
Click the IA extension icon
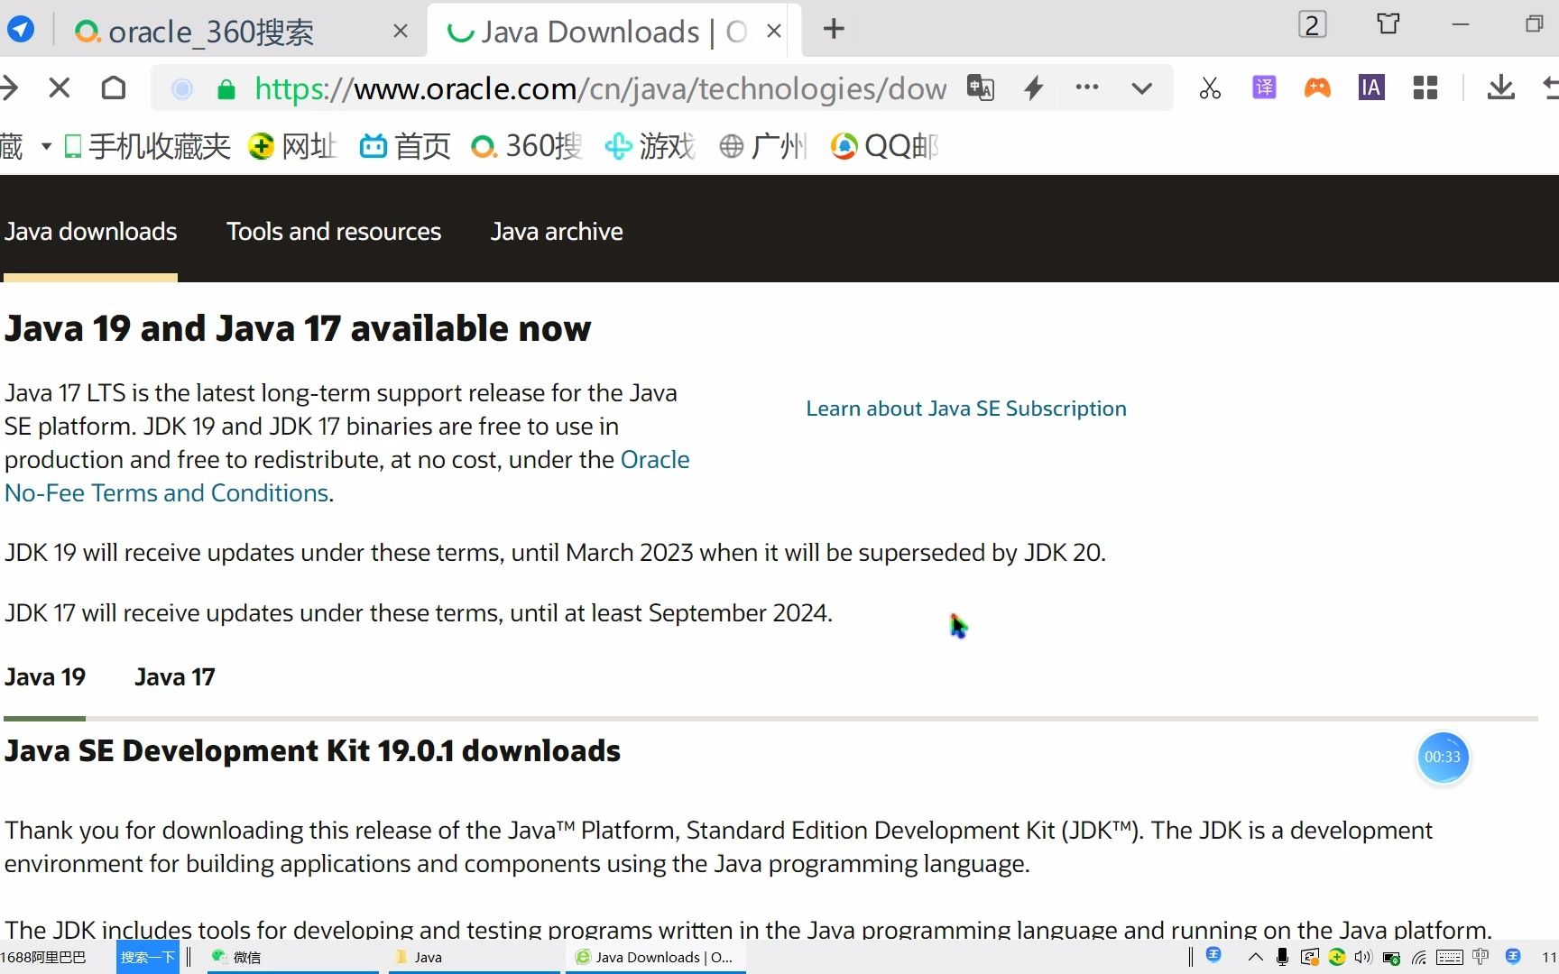click(1371, 87)
